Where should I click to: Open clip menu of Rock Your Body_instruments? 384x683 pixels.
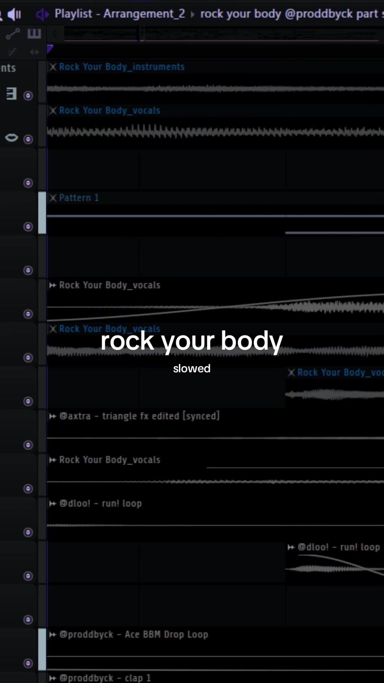click(x=53, y=67)
